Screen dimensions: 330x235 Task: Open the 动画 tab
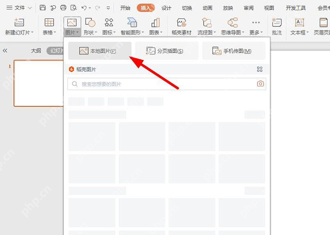coord(207,8)
